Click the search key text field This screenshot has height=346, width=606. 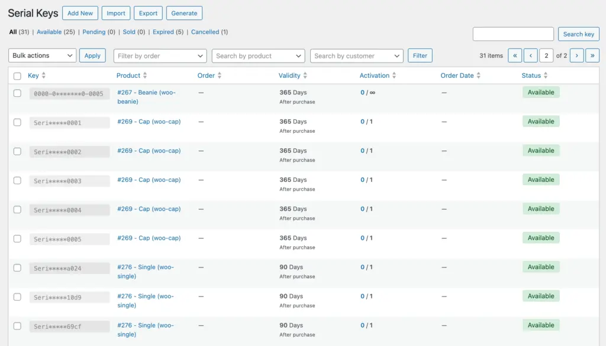point(513,34)
